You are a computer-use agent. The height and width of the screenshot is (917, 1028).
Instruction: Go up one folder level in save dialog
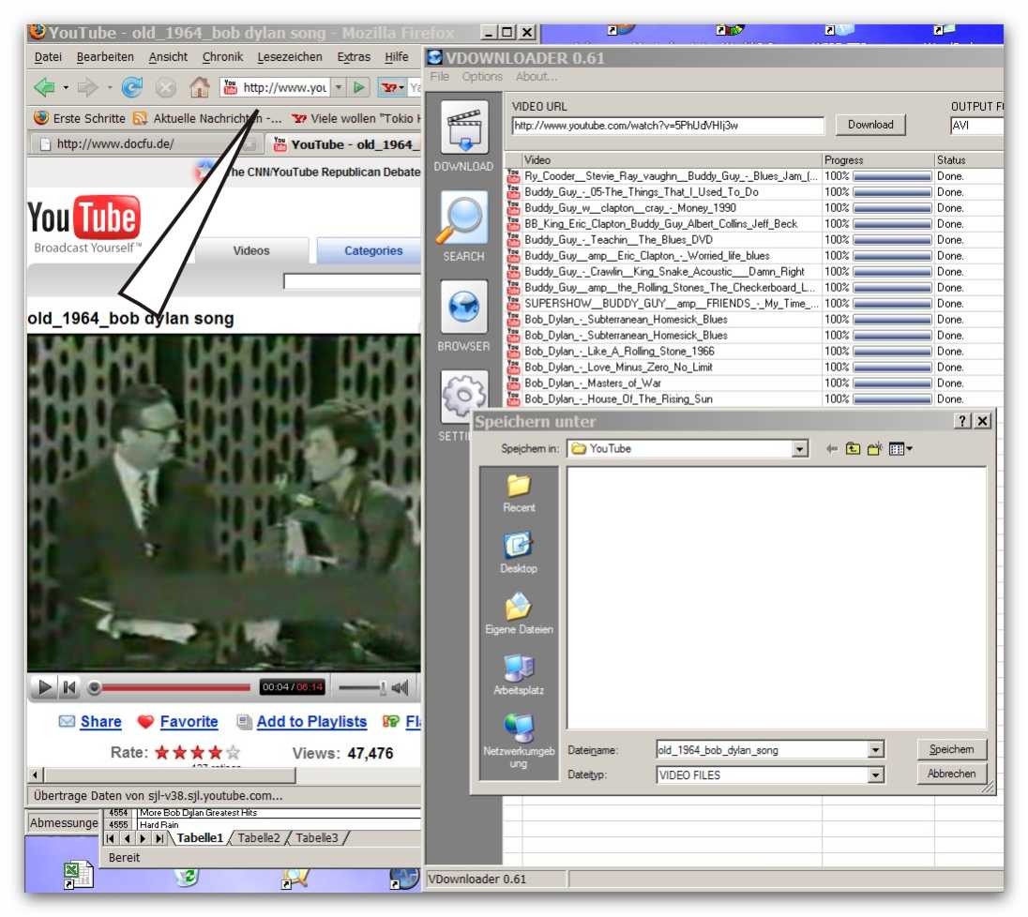click(853, 449)
